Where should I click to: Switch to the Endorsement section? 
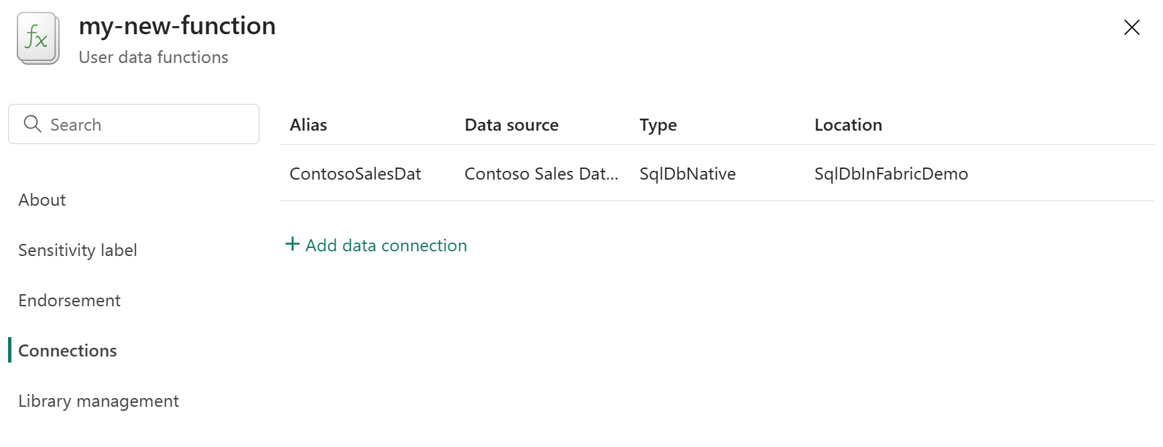click(x=70, y=301)
